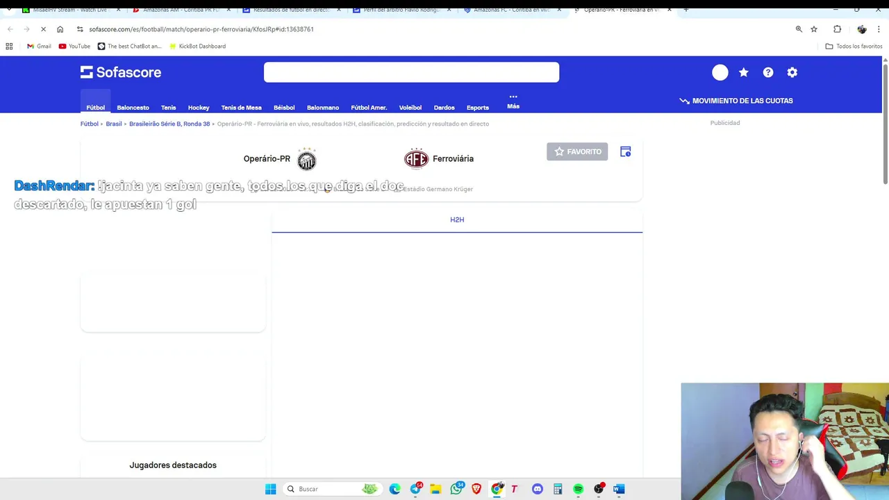Viewport: 889px width, 500px height.
Task: Click the Windows taskbar Buscar search box
Action: coord(331,489)
